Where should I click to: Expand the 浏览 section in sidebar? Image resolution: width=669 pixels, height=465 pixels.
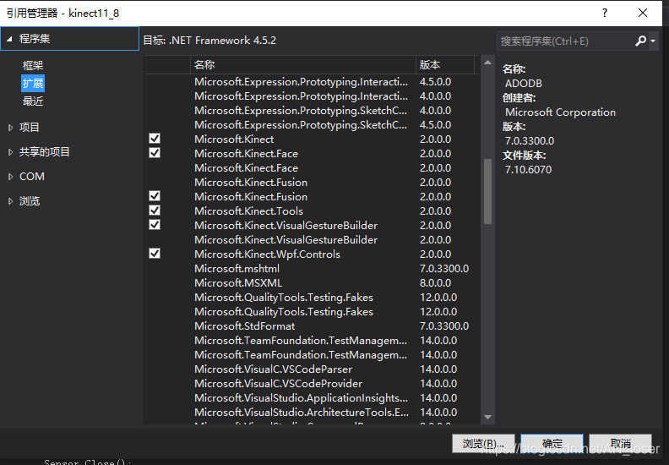pyautogui.click(x=10, y=201)
